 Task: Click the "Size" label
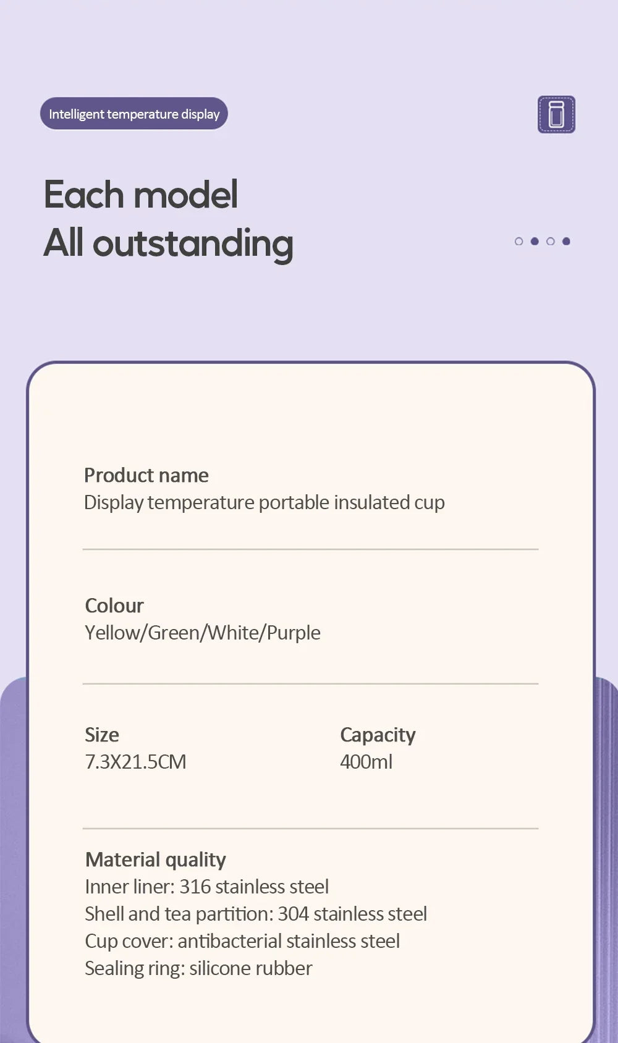click(102, 735)
